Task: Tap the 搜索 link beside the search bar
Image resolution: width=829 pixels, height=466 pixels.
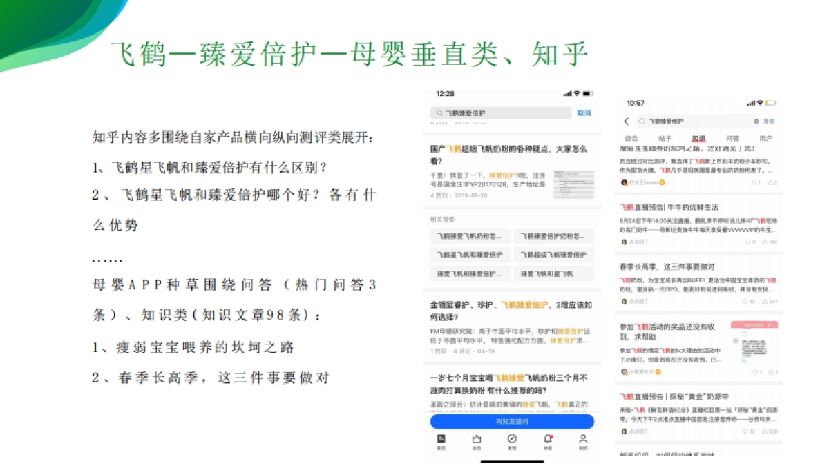Action: point(769,122)
